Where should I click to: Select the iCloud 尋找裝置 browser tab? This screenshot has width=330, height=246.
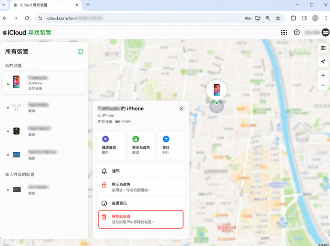pos(45,5)
